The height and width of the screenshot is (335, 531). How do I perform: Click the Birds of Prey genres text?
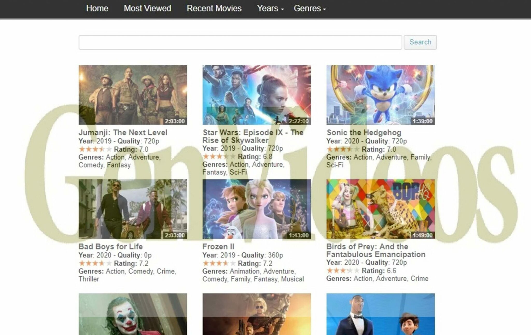377,279
